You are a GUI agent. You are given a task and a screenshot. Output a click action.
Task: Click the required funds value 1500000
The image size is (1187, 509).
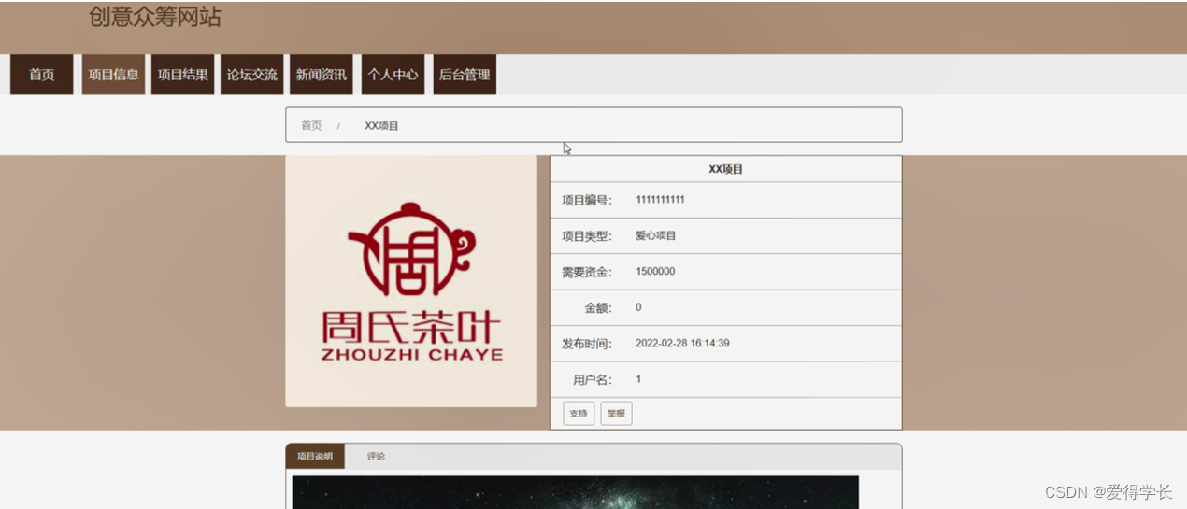[655, 272]
